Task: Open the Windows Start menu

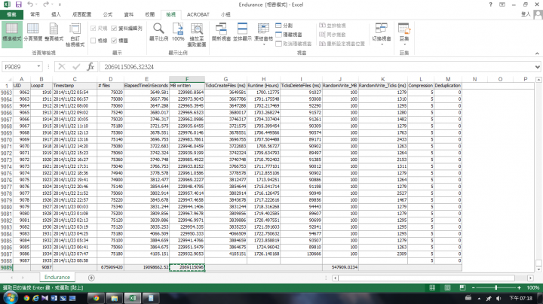Action: tap(10, 297)
